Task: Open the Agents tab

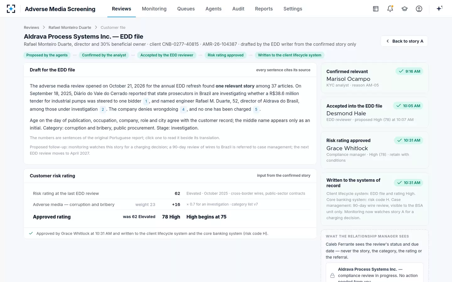Action: coord(213,9)
